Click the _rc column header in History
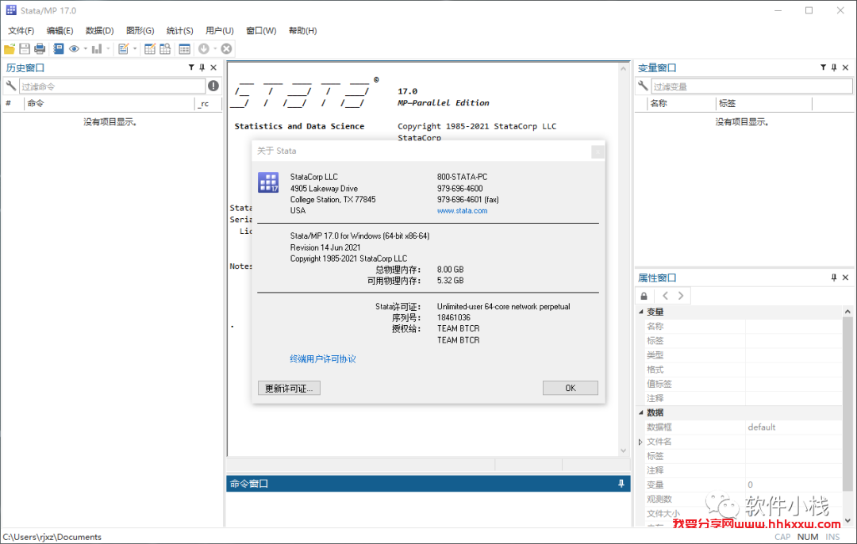This screenshot has height=544, width=857. pyautogui.click(x=208, y=103)
